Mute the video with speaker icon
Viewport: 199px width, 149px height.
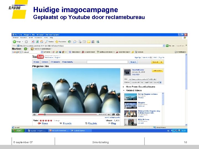tap(109, 115)
